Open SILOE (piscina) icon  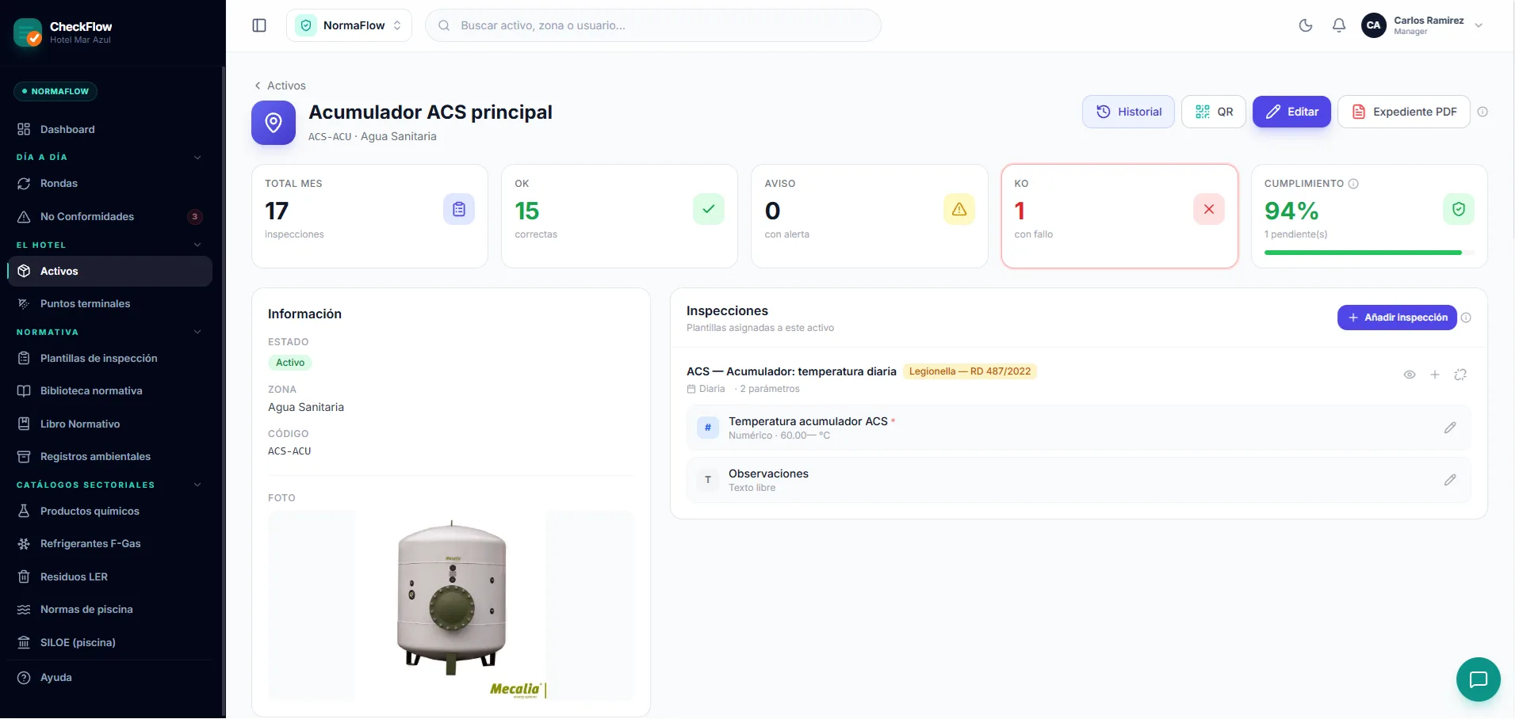pos(24,643)
